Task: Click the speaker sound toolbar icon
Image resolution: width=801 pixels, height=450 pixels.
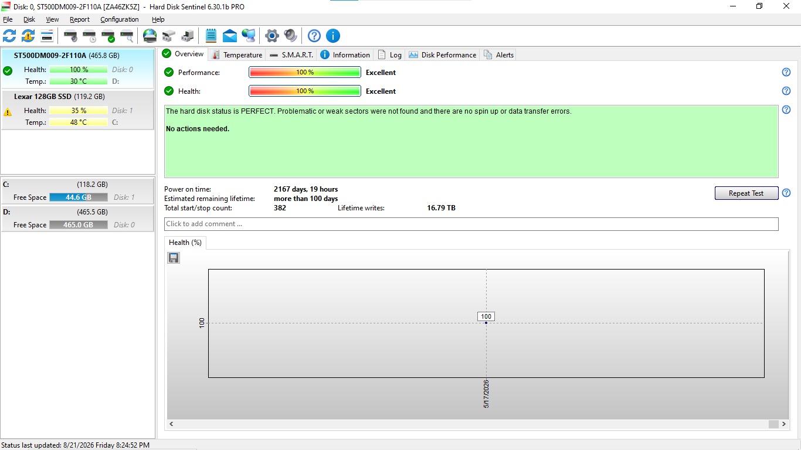Action: click(290, 36)
